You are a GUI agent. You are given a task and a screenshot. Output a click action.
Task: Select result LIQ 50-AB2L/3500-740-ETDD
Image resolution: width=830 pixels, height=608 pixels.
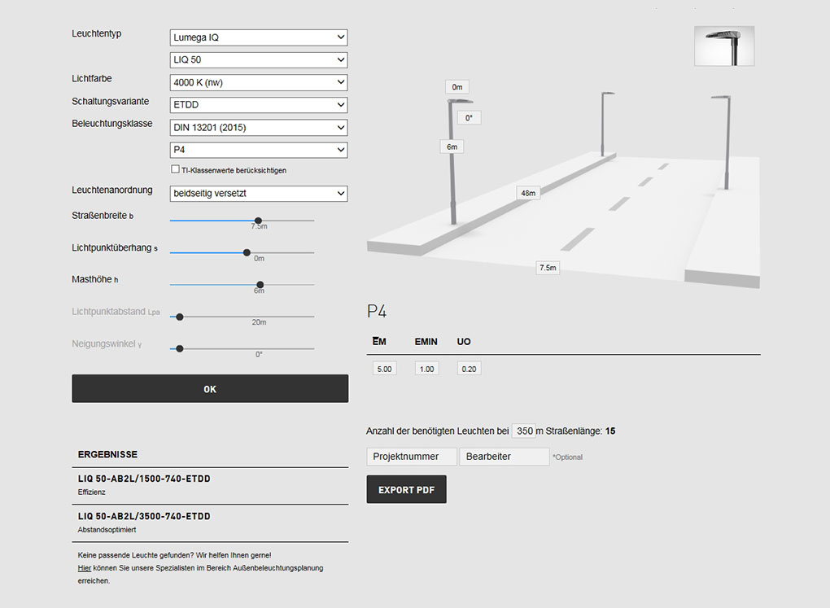(144, 517)
